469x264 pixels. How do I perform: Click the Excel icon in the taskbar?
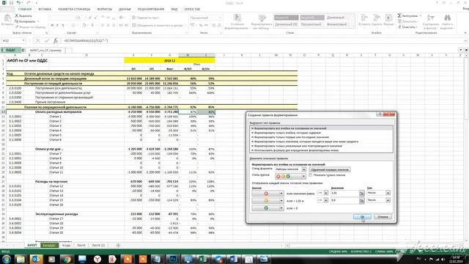click(x=203, y=259)
